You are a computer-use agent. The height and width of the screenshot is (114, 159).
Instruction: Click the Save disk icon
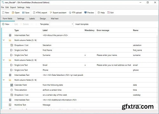tap(23, 13)
